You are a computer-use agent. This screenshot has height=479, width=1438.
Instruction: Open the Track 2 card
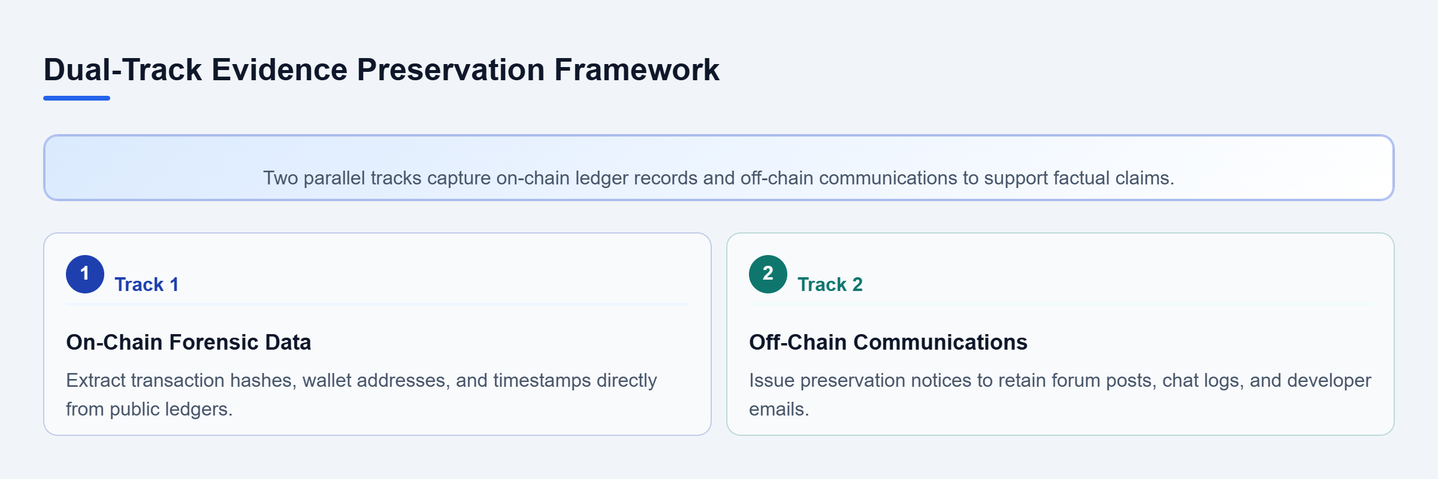click(1061, 334)
